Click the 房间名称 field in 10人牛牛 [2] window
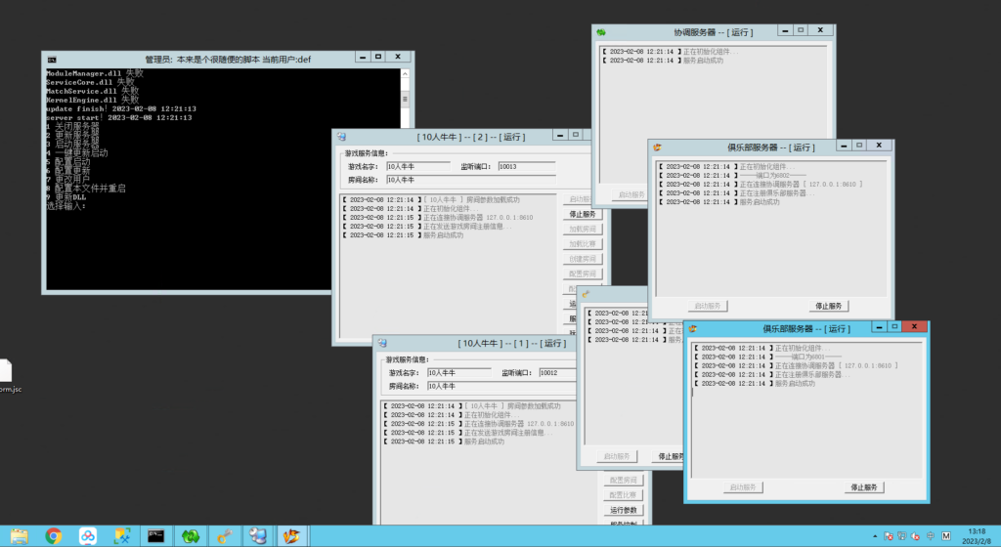The height and width of the screenshot is (547, 1001). [417, 180]
